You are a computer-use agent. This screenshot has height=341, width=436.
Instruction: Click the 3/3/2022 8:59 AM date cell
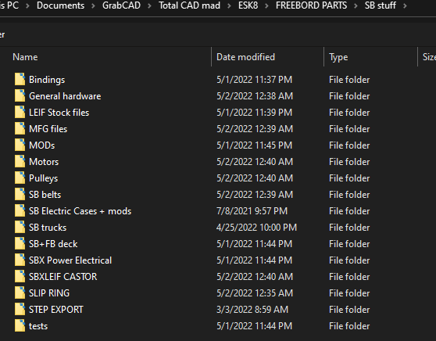pyautogui.click(x=252, y=310)
